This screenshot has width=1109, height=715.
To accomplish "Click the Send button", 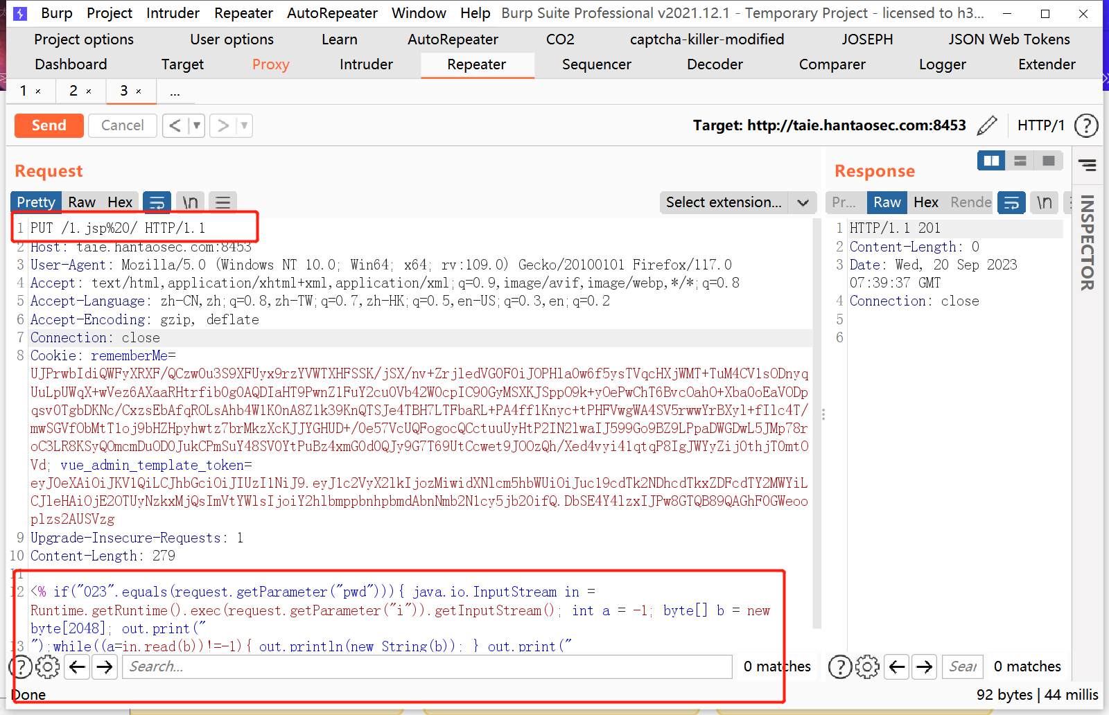I will [x=49, y=125].
